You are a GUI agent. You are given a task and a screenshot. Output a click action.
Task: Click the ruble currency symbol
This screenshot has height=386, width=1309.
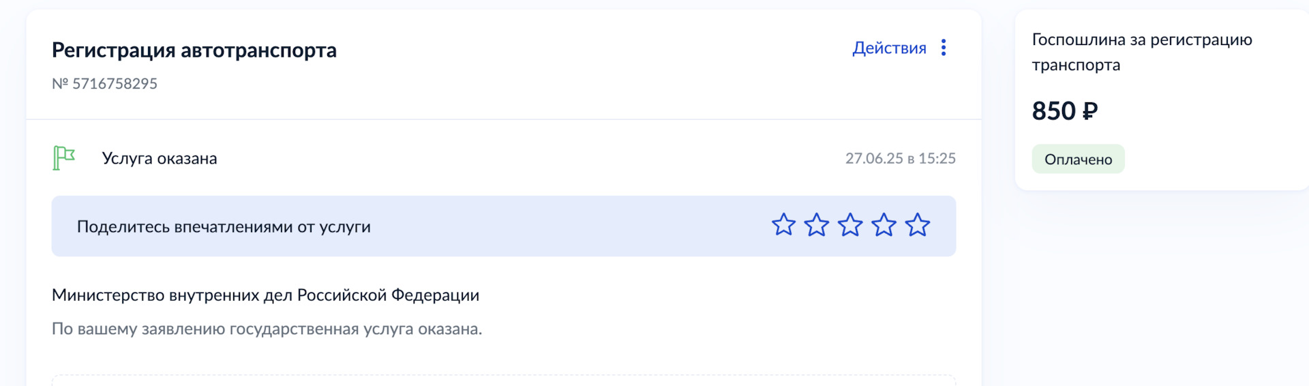pos(1090,111)
